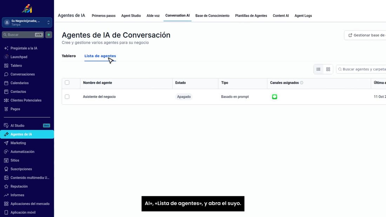This screenshot has height=217, width=386.
Task: Open Clientes Potenciales in sidebar
Action: tap(26, 100)
